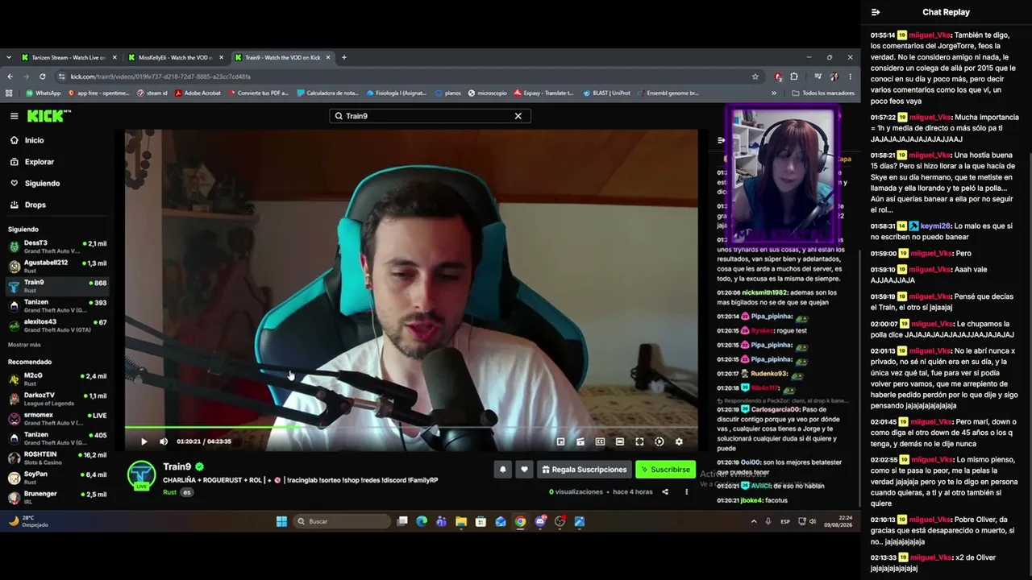The image size is (1032, 580).
Task: Open video player settings gear
Action: [x=679, y=441]
